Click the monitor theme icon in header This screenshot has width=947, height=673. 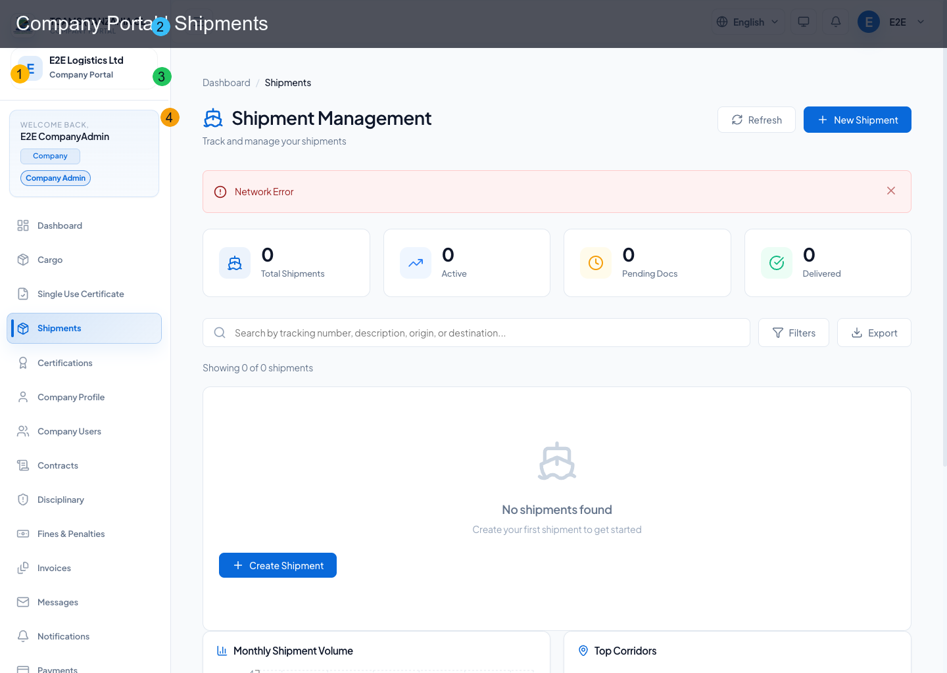point(804,22)
